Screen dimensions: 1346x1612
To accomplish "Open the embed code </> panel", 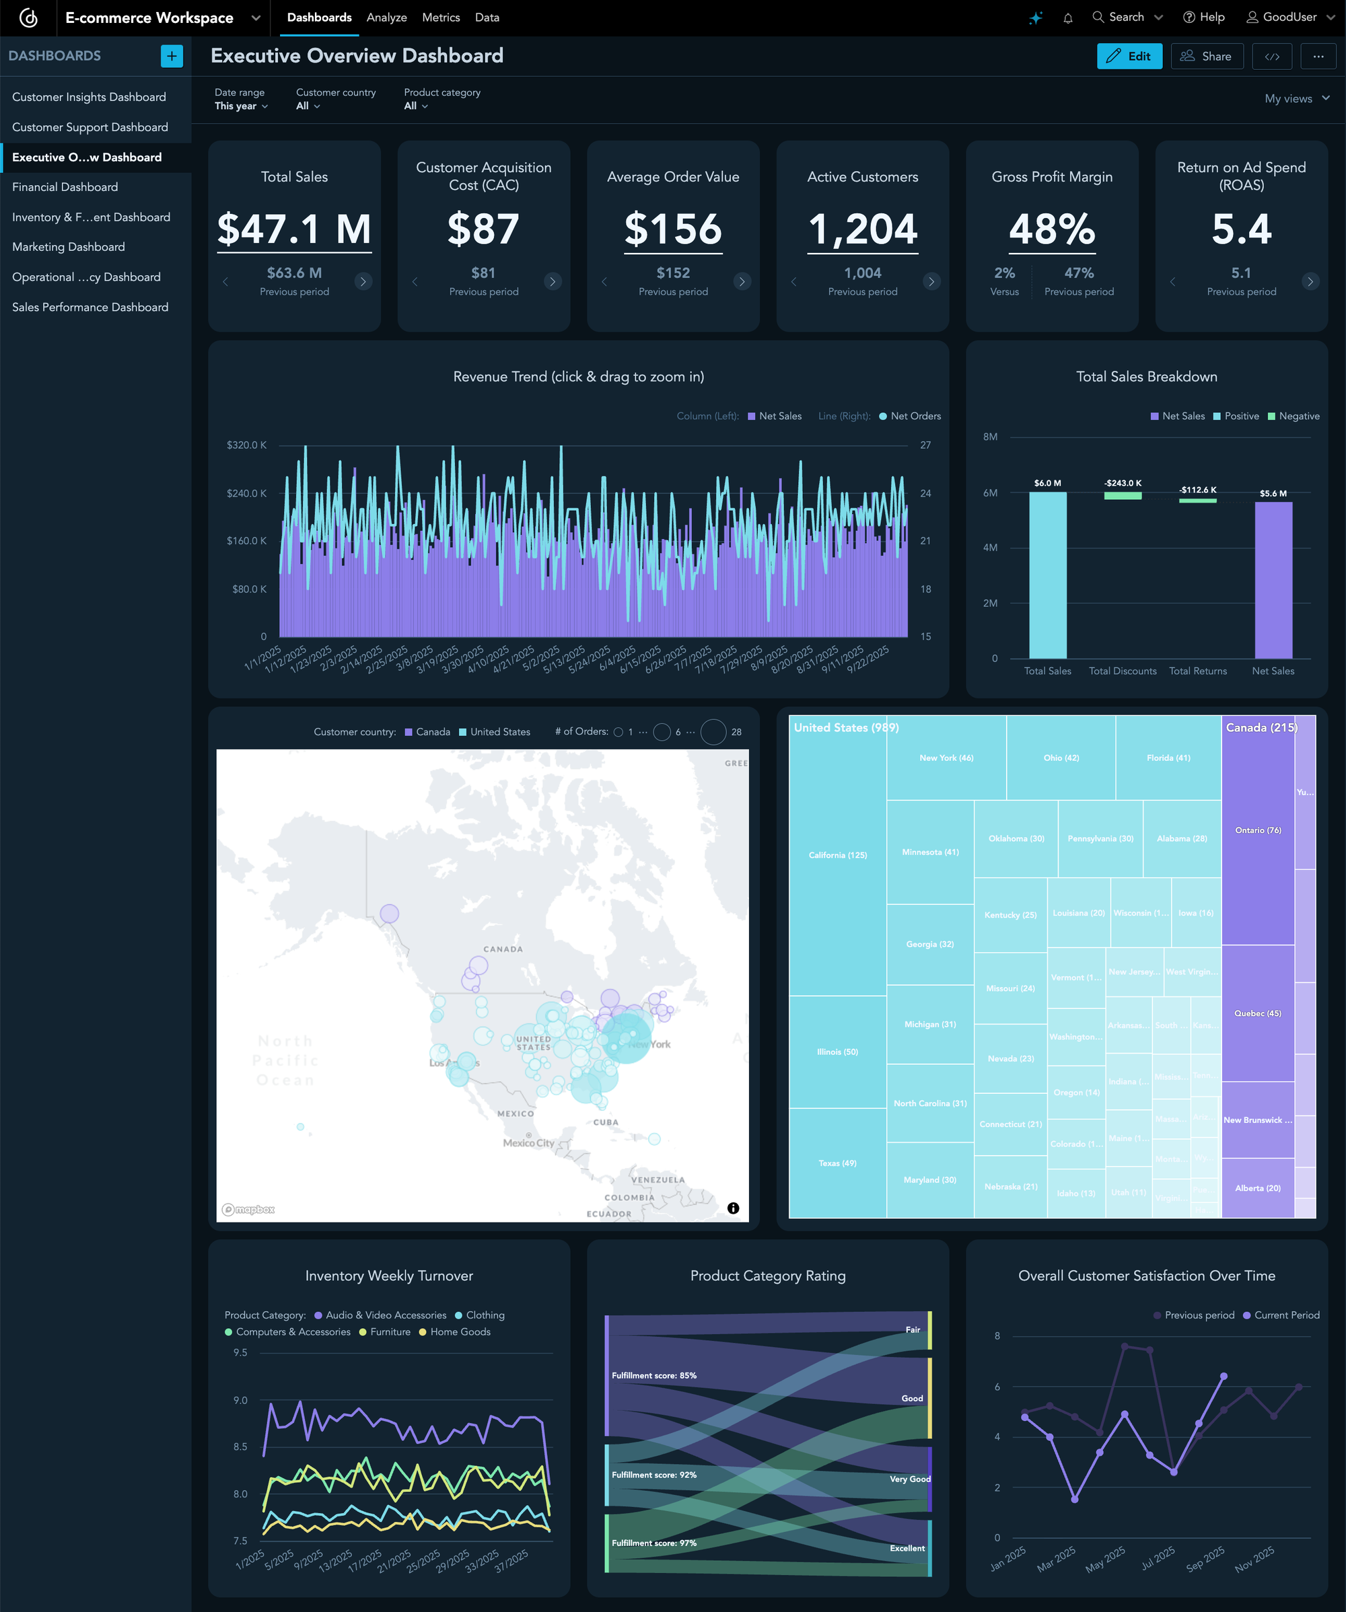I will 1272,56.
